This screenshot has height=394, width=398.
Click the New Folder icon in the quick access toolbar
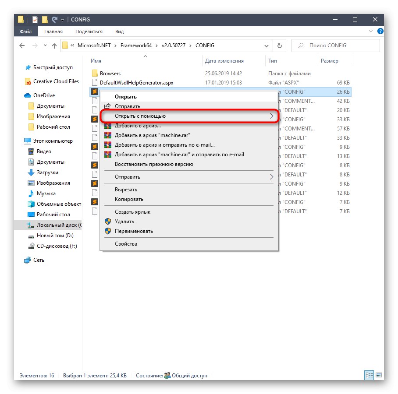(x=45, y=20)
